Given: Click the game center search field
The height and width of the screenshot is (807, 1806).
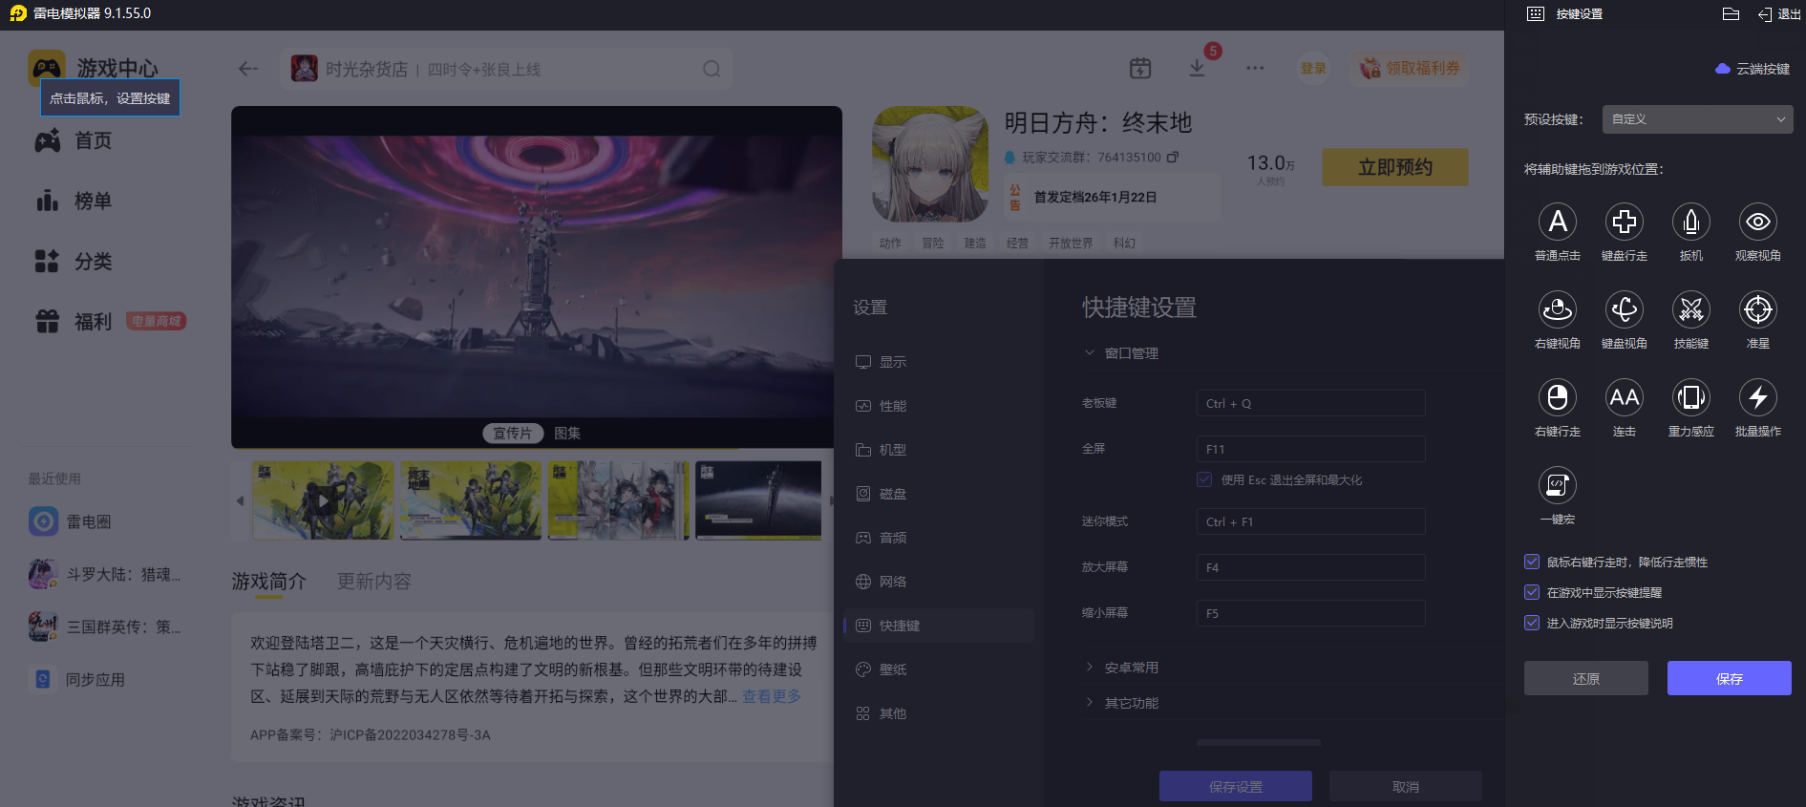Looking at the screenshot, I should pos(506,69).
